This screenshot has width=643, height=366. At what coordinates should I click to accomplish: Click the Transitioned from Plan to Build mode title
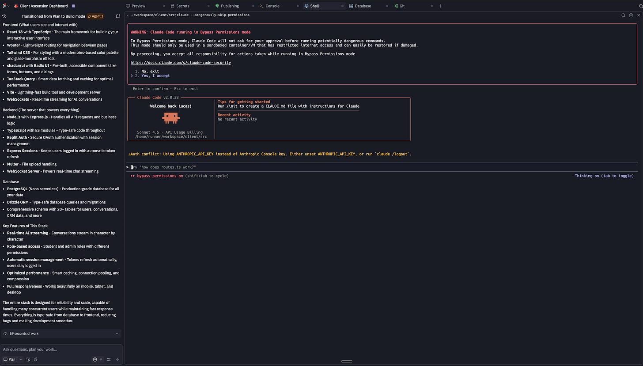coord(53,16)
